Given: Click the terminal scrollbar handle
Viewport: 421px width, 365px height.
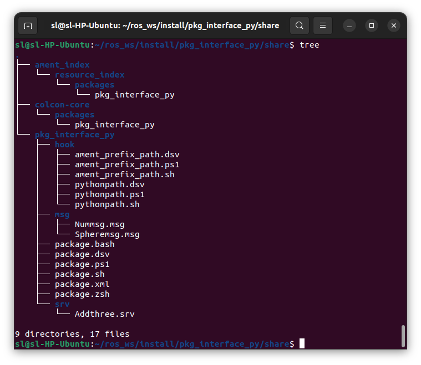Looking at the screenshot, I should coord(403,336).
